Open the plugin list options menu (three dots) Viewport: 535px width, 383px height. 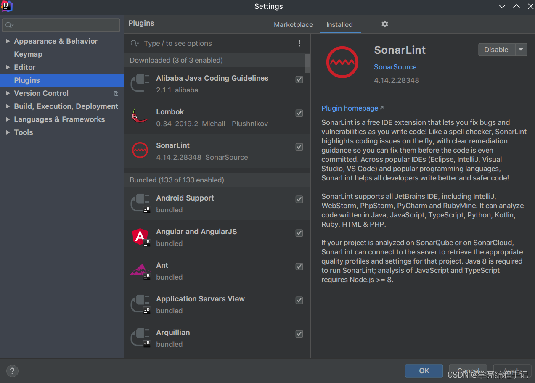(299, 43)
